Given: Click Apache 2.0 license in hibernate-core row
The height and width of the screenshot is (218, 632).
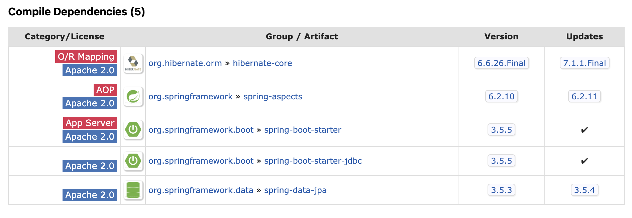Looking at the screenshot, I should tap(90, 70).
